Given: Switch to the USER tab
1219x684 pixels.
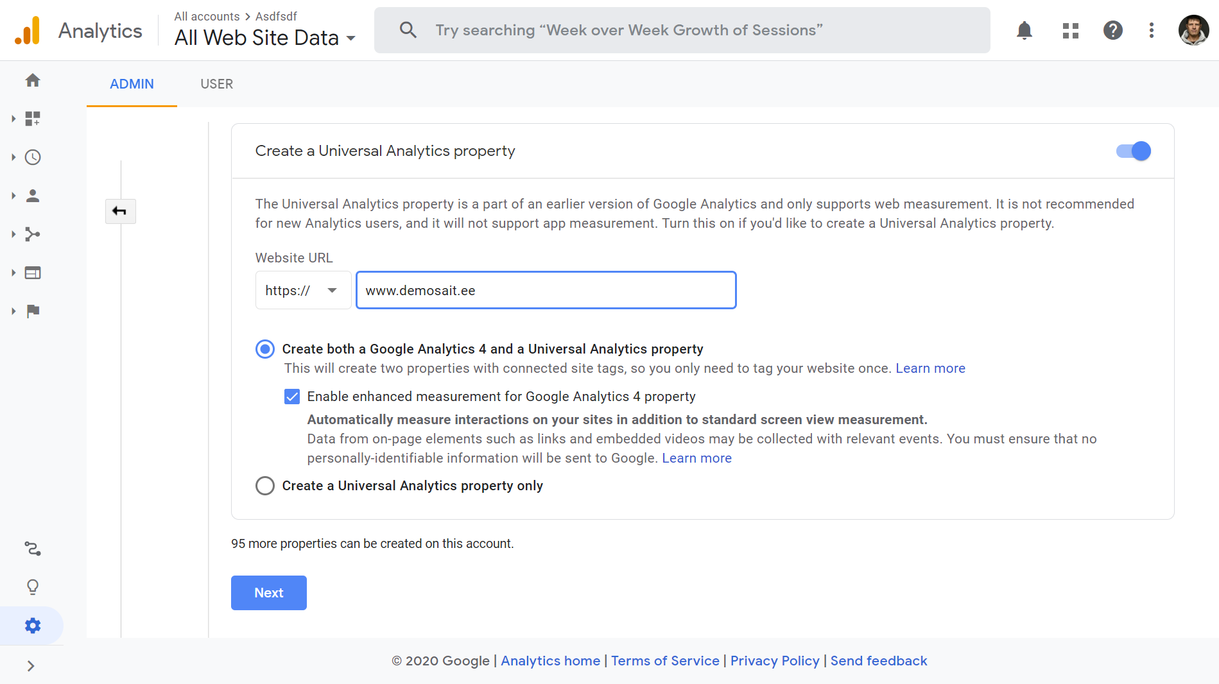Looking at the screenshot, I should (216, 84).
